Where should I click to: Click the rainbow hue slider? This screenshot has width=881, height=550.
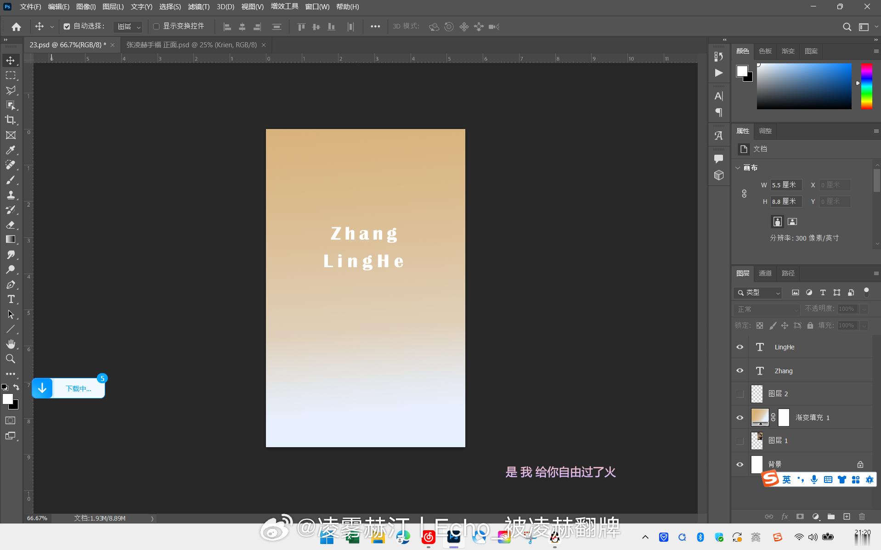tap(866, 86)
